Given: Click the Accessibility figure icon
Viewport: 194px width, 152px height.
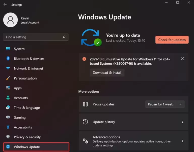Looking at the screenshot, I should (8, 127).
